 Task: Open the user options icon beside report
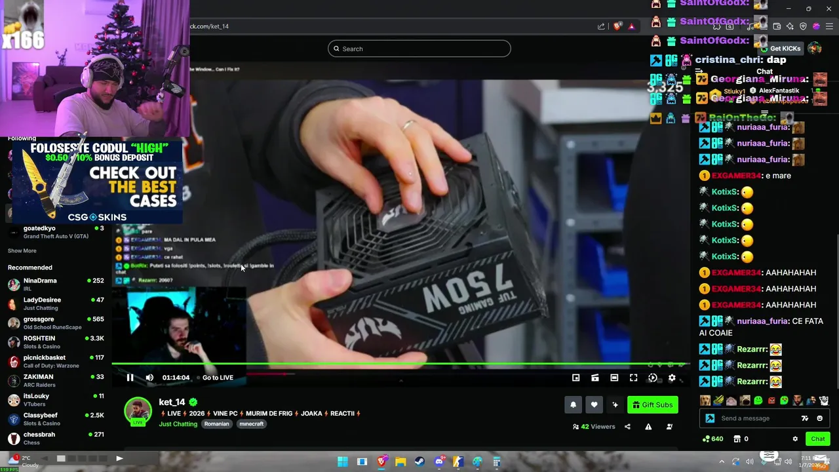[669, 427]
